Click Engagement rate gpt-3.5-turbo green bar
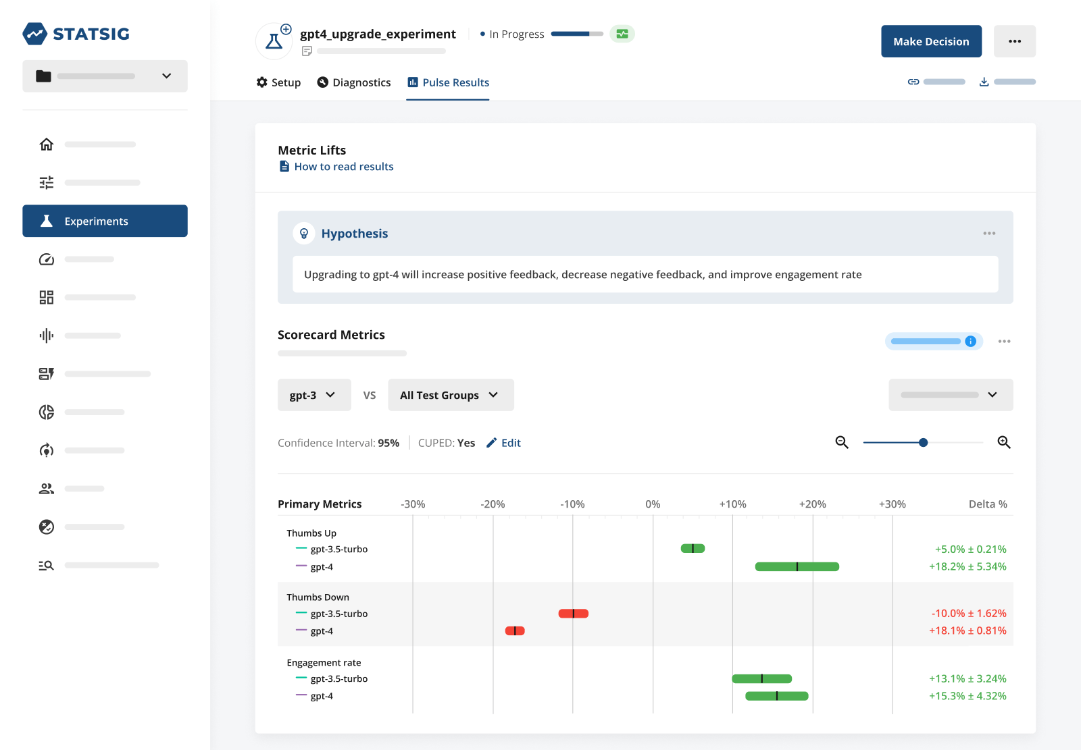 762,679
